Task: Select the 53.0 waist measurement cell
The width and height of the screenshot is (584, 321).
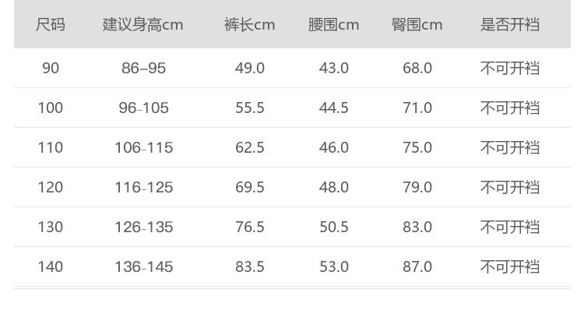Action: [334, 267]
